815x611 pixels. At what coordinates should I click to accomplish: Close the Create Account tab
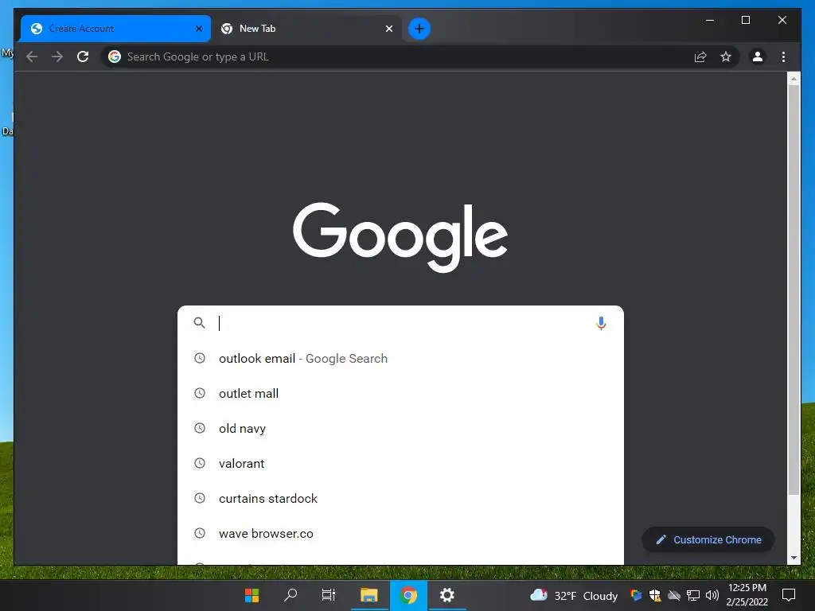pos(198,29)
